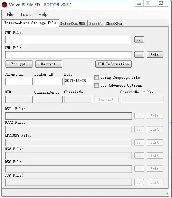Click Edit next to APCIMSW File
Viewport: 172px width, 198px height.
tap(155, 143)
